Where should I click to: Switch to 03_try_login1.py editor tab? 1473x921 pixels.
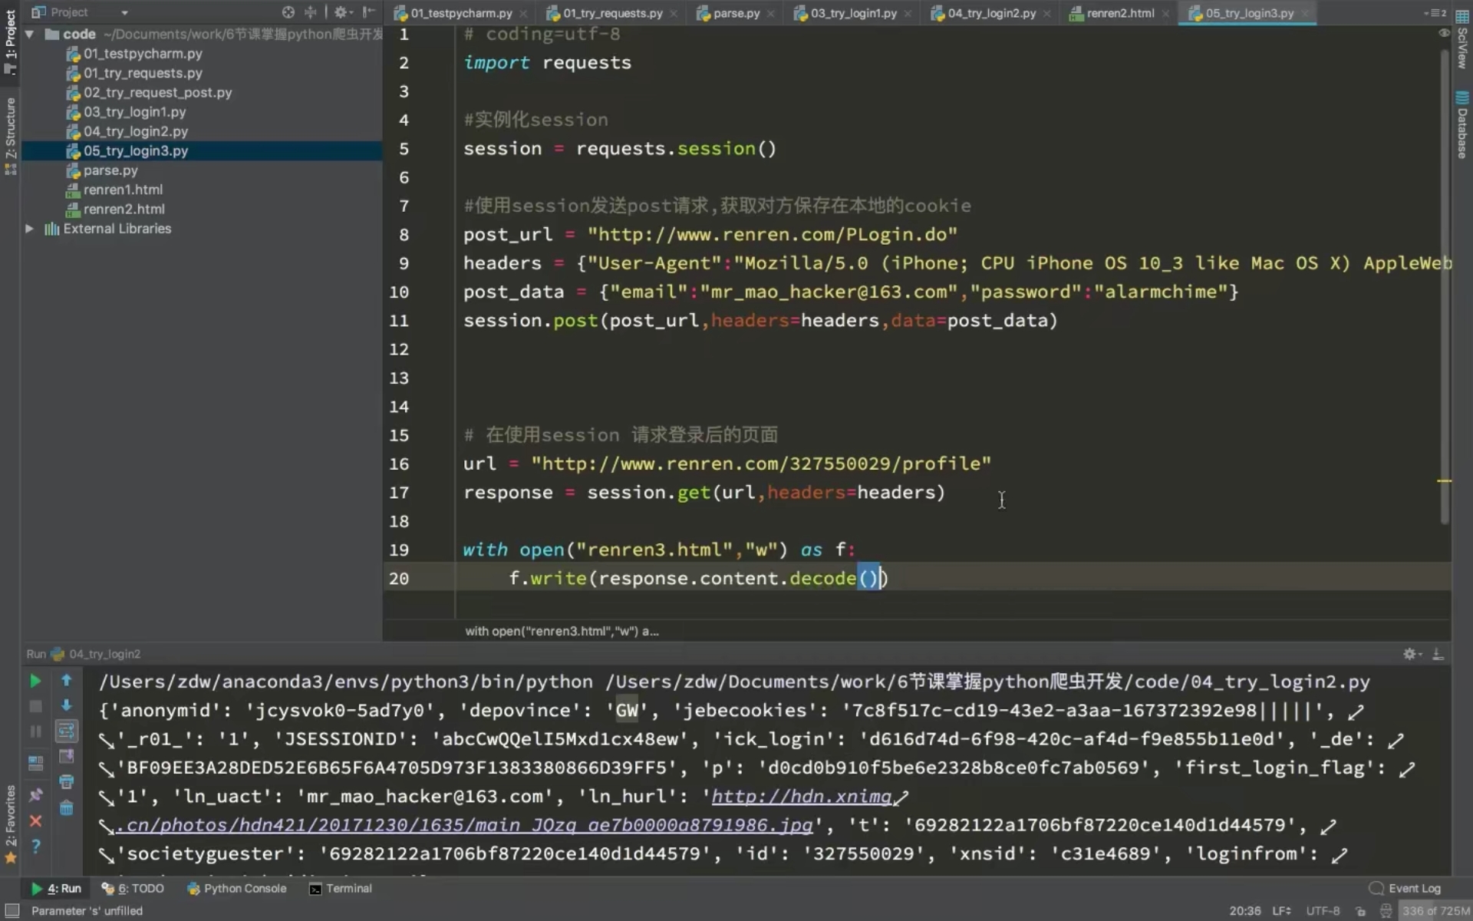tap(853, 13)
